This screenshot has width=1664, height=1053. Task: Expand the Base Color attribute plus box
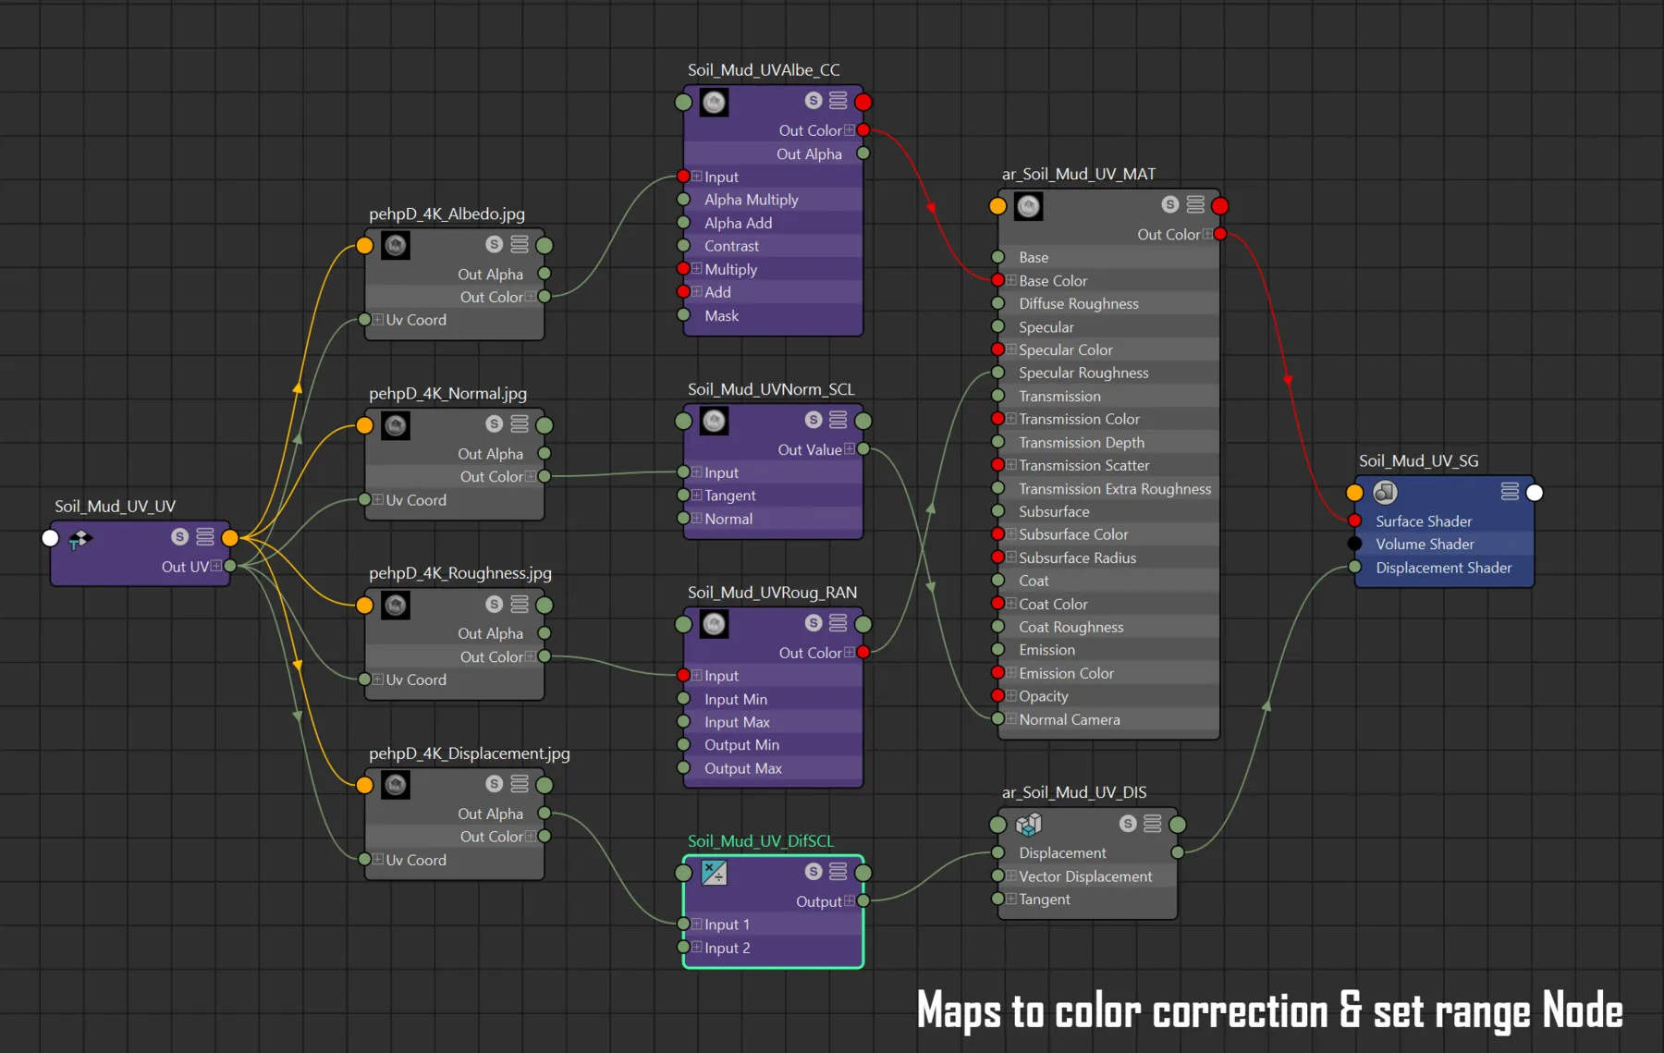1011,280
